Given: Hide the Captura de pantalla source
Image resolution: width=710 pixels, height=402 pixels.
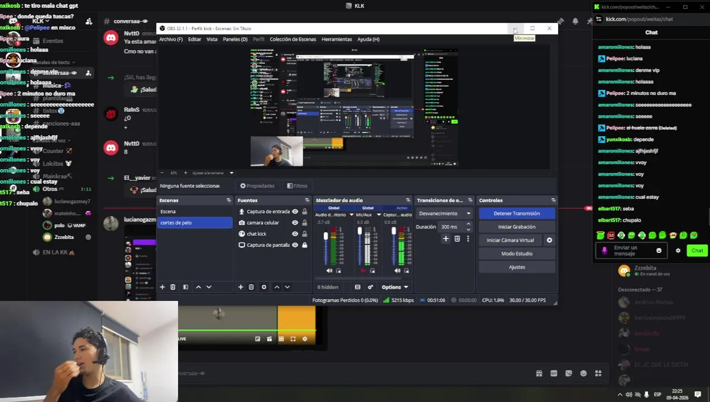Looking at the screenshot, I should click(295, 245).
